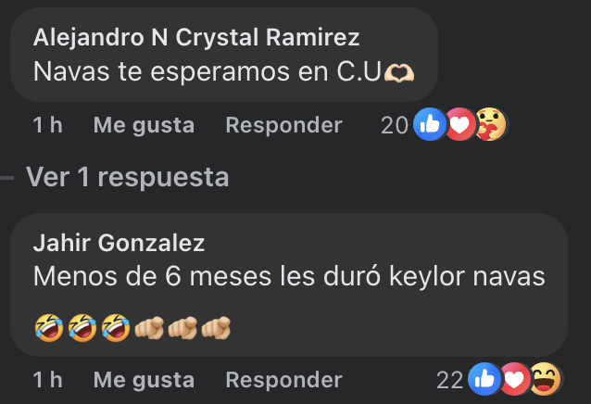Click the care hug reaction on Alejandro's comment
591x404 pixels.
491,124
